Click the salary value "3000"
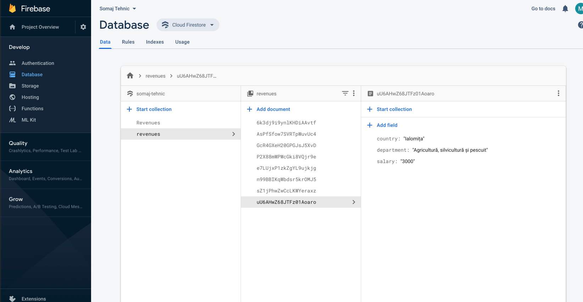Viewport: 583px width, 302px height. pos(408,161)
